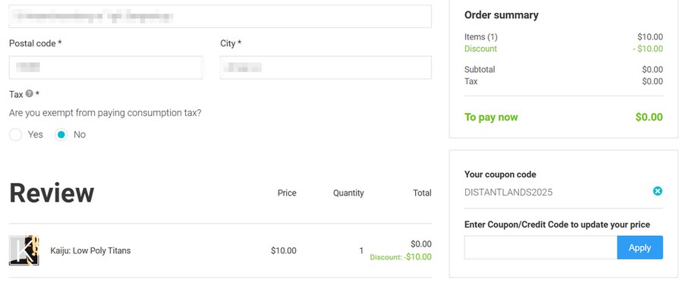Click the item Discount: -$10.00 label
This screenshot has height=283, width=683.
tap(401, 257)
